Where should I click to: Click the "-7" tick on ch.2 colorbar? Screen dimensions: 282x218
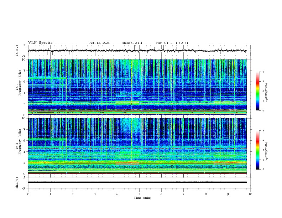263,169
